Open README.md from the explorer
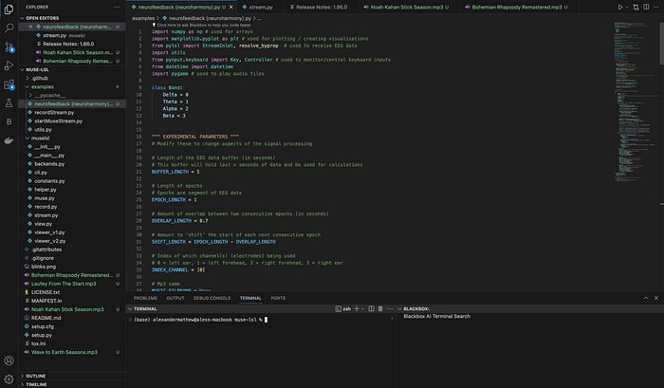 46,318
